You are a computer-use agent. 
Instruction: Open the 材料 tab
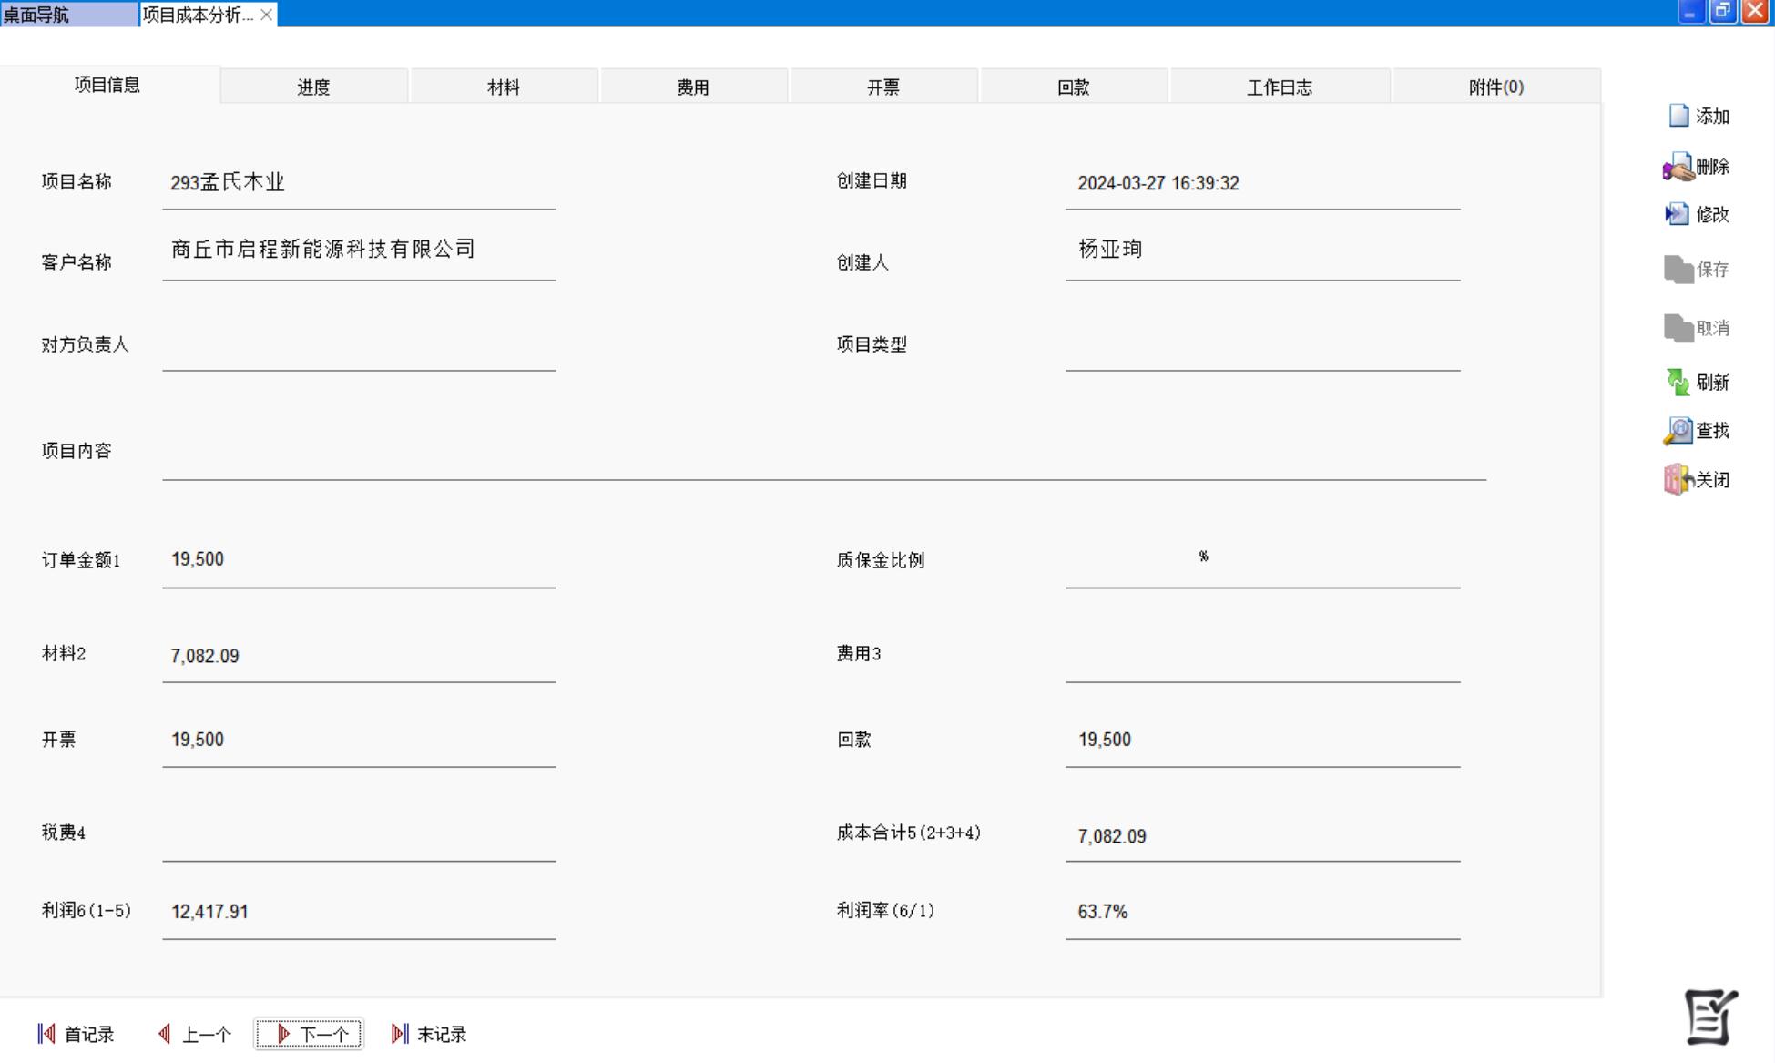click(504, 87)
